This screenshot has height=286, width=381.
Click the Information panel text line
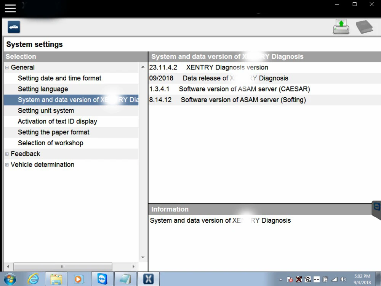click(220, 220)
